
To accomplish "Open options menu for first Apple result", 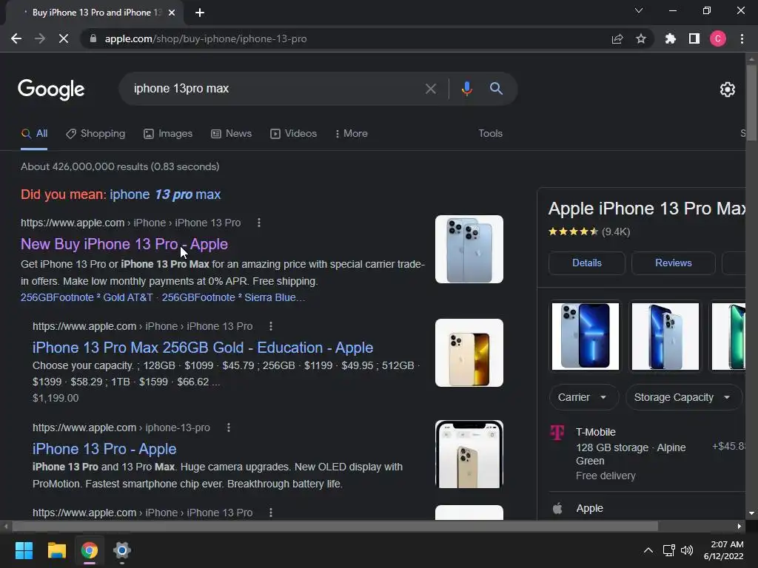I will [x=259, y=223].
